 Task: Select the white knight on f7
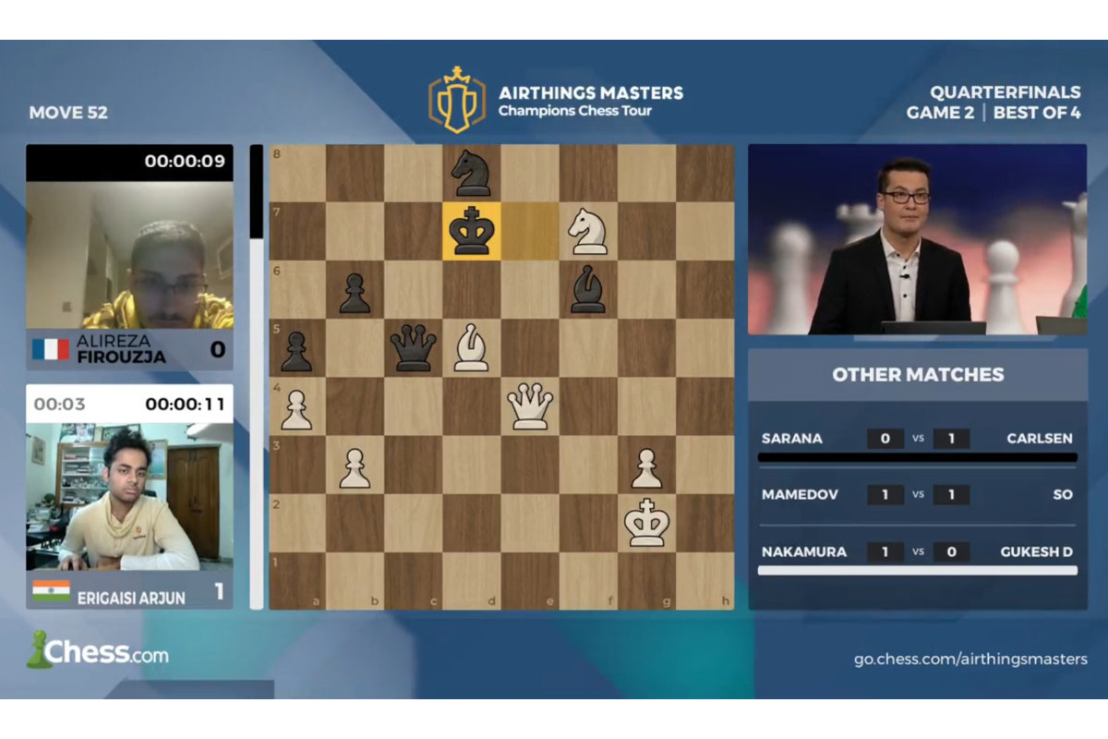pos(588,231)
